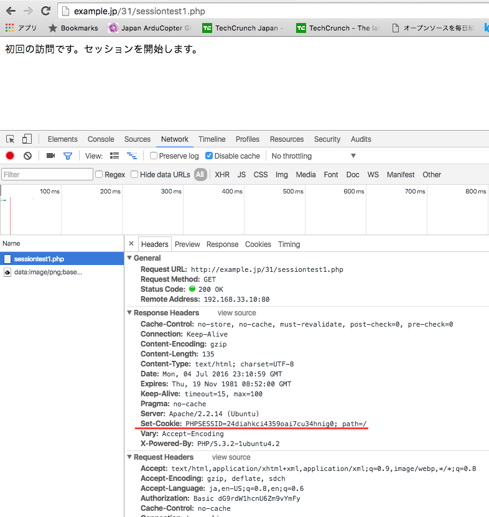Screen dimensions: 489x517
Task: Filter requests by Media
Action: (305, 174)
